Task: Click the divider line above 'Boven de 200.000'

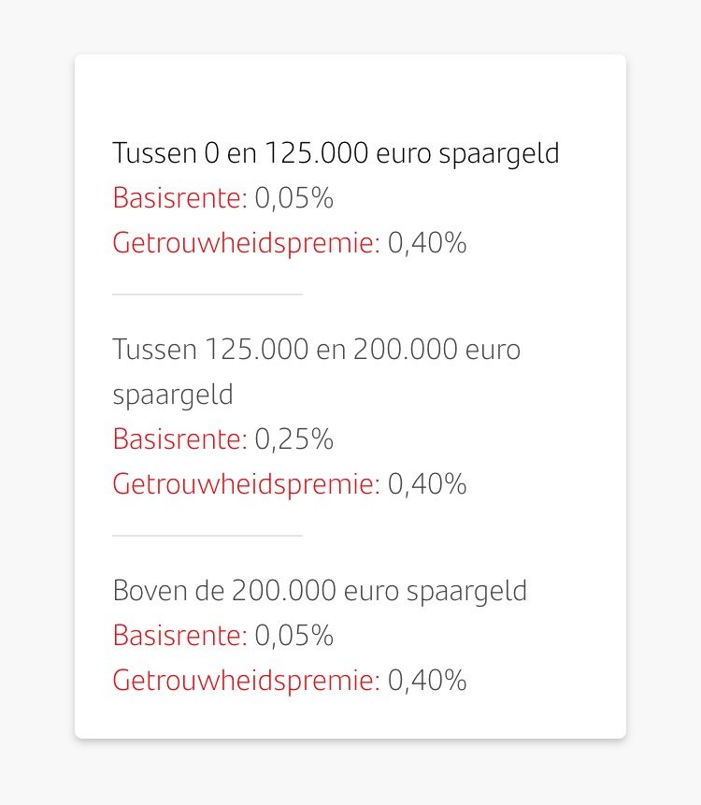Action: coord(207,536)
